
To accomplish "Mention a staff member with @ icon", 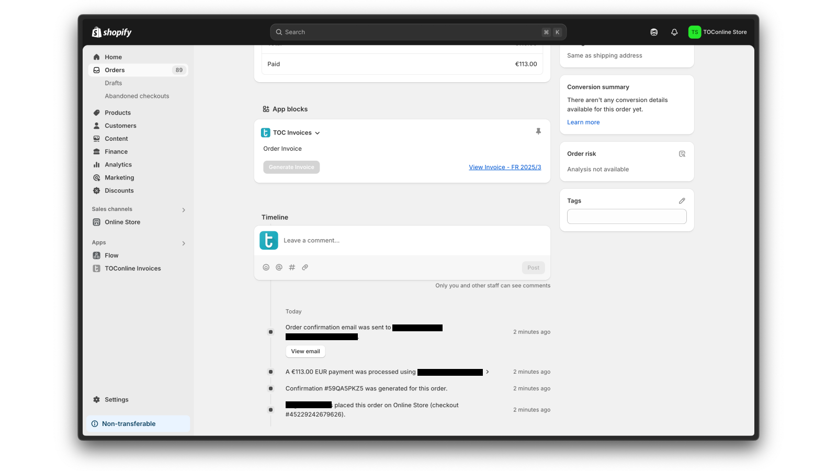I will (x=279, y=267).
